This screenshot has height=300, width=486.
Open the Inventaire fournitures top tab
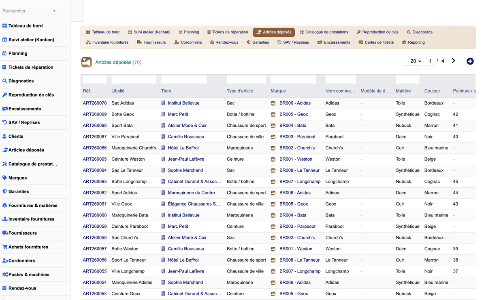click(x=107, y=42)
